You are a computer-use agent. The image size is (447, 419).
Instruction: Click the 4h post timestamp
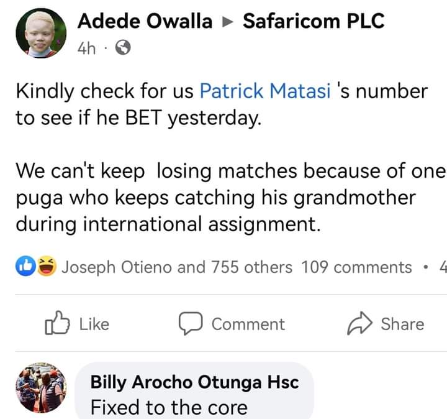[87, 48]
